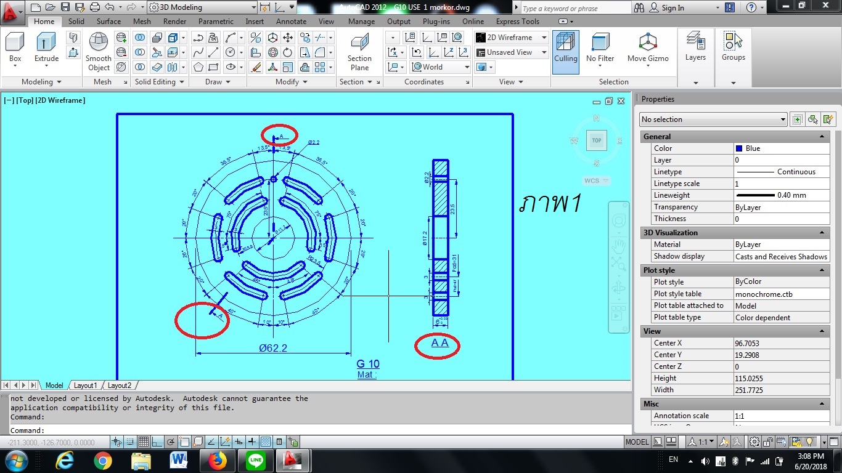This screenshot has width=842, height=473.
Task: Open the 2D Wireframe visual style dropdown
Action: click(511, 38)
